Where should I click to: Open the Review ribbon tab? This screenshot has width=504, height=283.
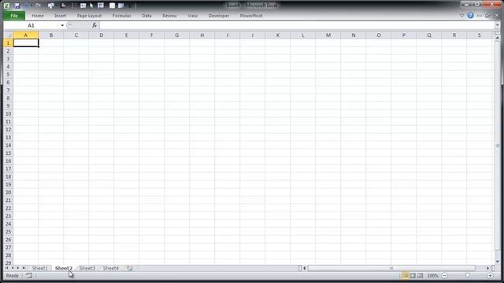[169, 16]
